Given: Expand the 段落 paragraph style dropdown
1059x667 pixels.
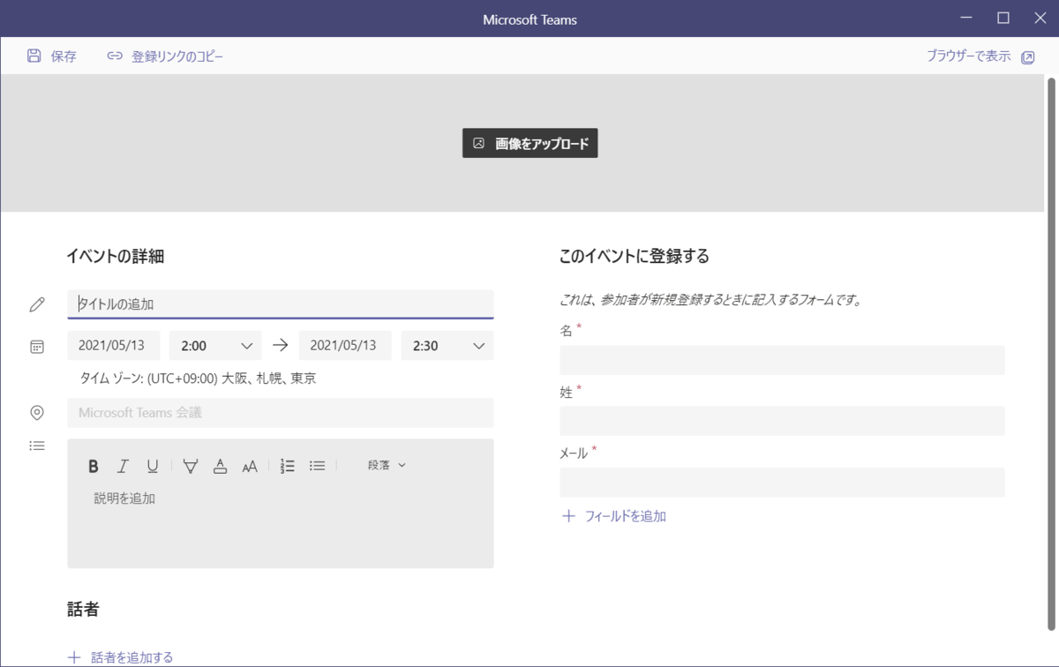Looking at the screenshot, I should [387, 465].
